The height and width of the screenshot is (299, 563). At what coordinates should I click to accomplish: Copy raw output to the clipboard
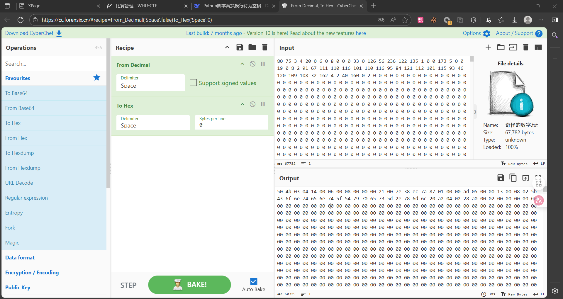pyautogui.click(x=513, y=178)
